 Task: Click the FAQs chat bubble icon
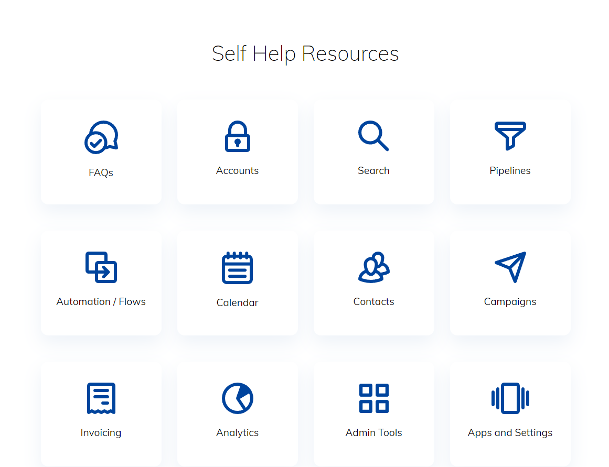pos(101,137)
